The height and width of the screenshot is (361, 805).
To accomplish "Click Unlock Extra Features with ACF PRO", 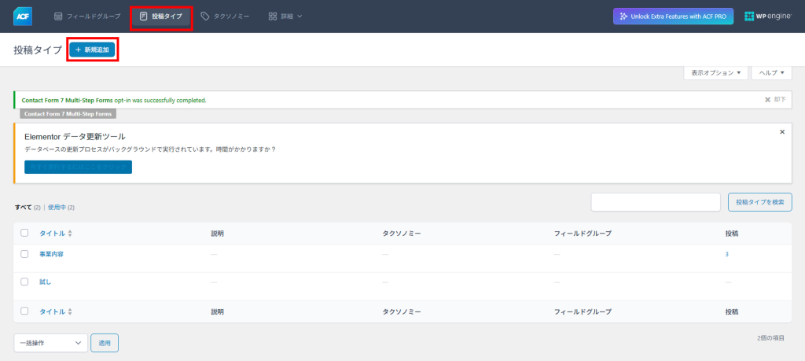I will (674, 17).
